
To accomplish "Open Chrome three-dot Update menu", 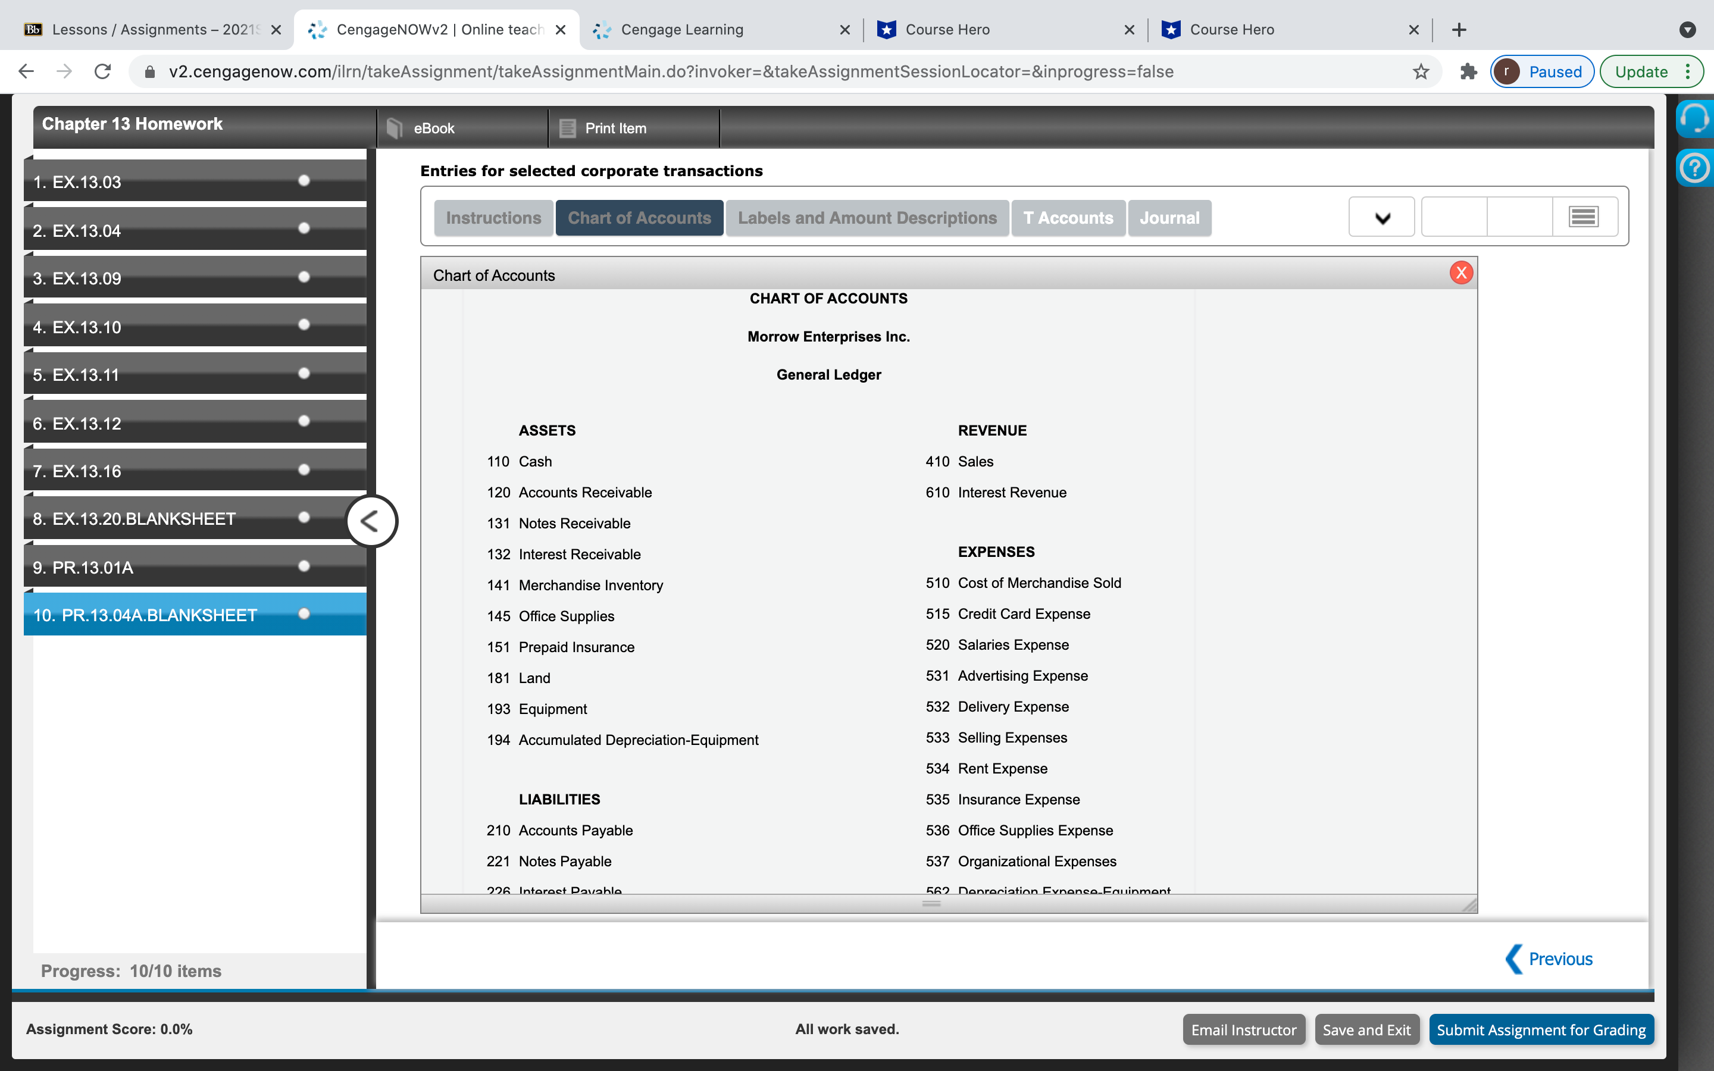I will tap(1688, 71).
